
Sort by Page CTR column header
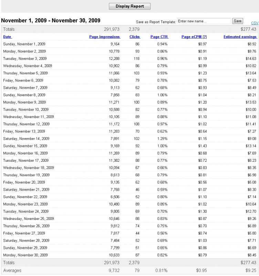coord(159,37)
